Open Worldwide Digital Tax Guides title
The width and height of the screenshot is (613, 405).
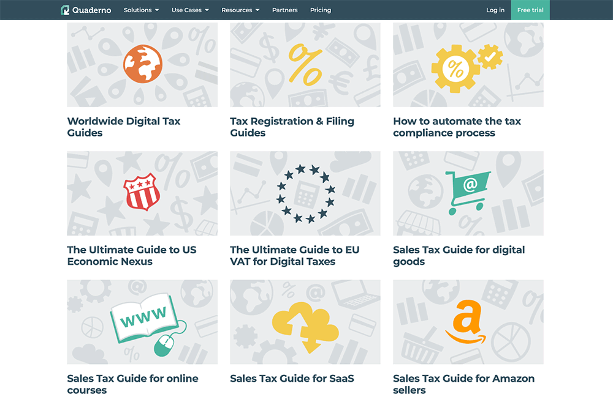(124, 127)
